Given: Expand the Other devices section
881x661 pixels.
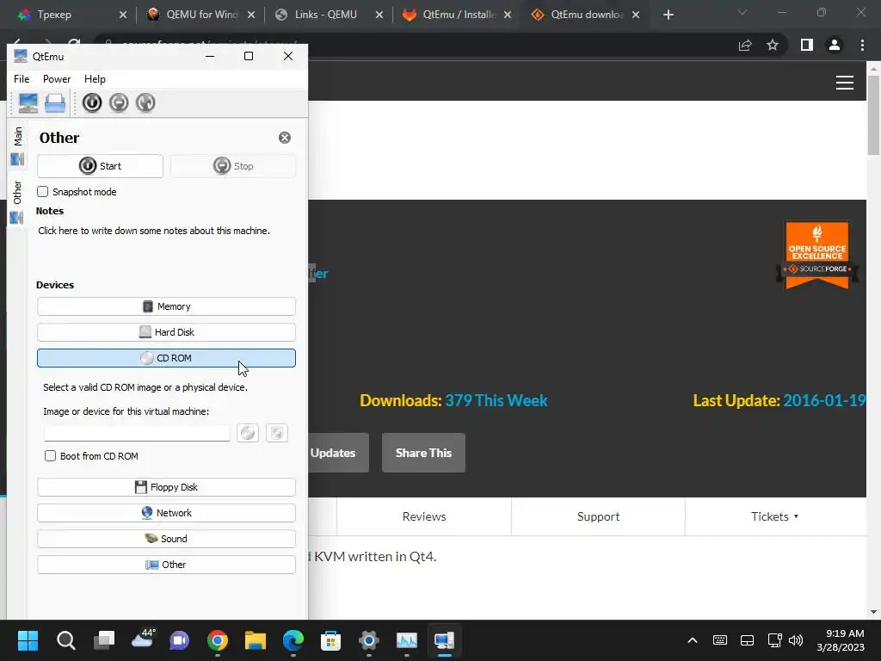Looking at the screenshot, I should pyautogui.click(x=166, y=565).
